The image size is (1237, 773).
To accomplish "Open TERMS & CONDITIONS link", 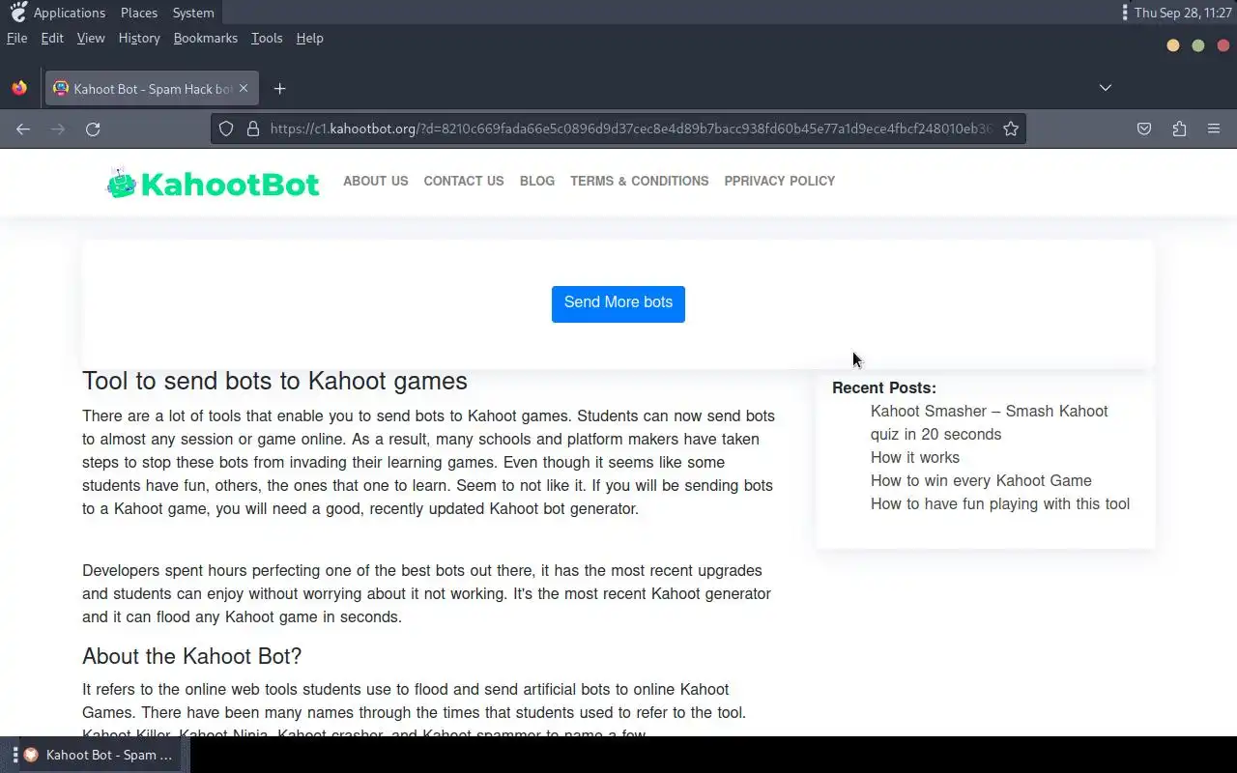I will click(x=639, y=181).
